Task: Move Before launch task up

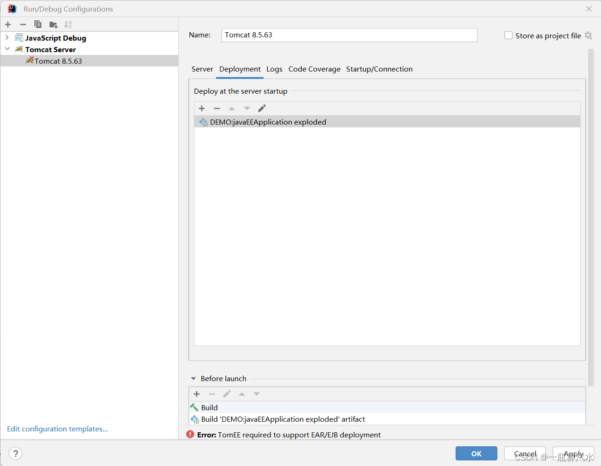Action: [242, 394]
